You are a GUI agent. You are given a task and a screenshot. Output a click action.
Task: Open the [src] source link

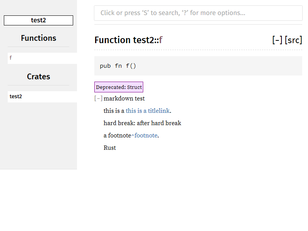293,40
